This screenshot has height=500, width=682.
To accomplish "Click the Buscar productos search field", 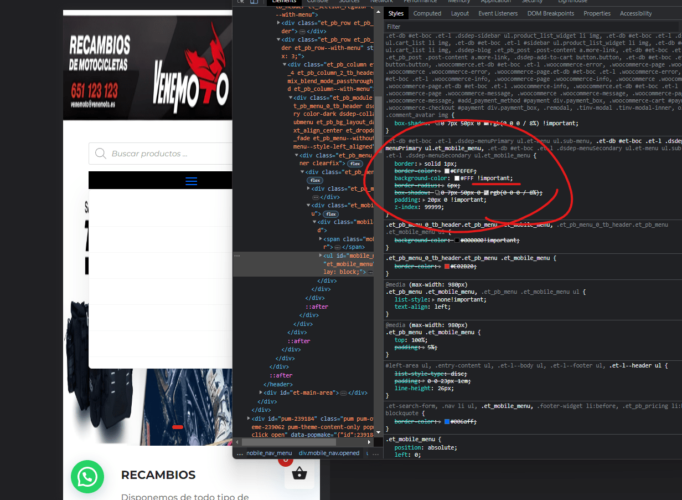I will click(161, 154).
